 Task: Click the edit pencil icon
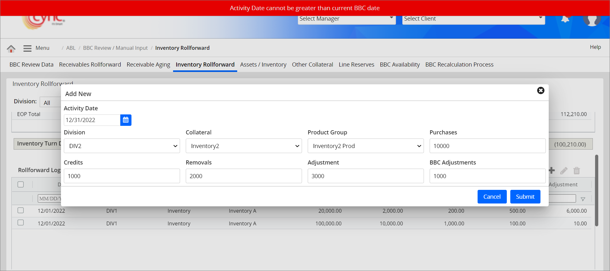564,171
